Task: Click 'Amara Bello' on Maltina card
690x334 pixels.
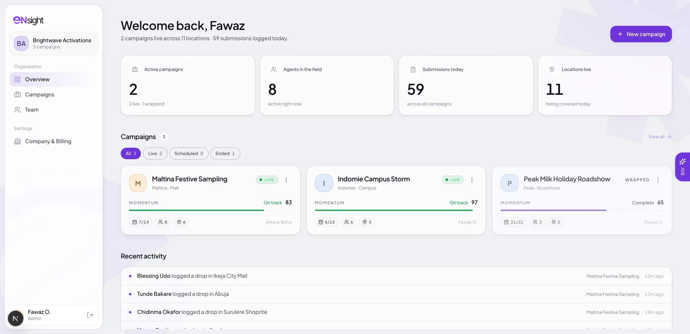Action: (279, 222)
